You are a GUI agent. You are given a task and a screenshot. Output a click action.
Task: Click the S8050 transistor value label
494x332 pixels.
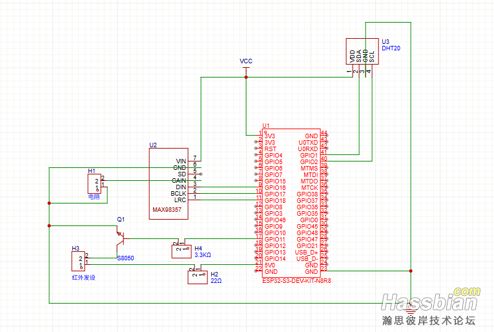(125, 258)
